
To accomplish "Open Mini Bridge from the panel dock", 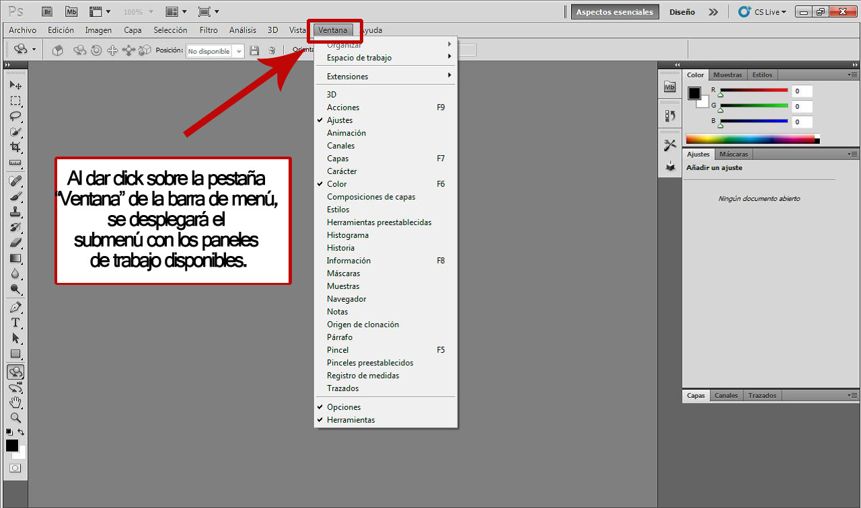I will 669,87.
